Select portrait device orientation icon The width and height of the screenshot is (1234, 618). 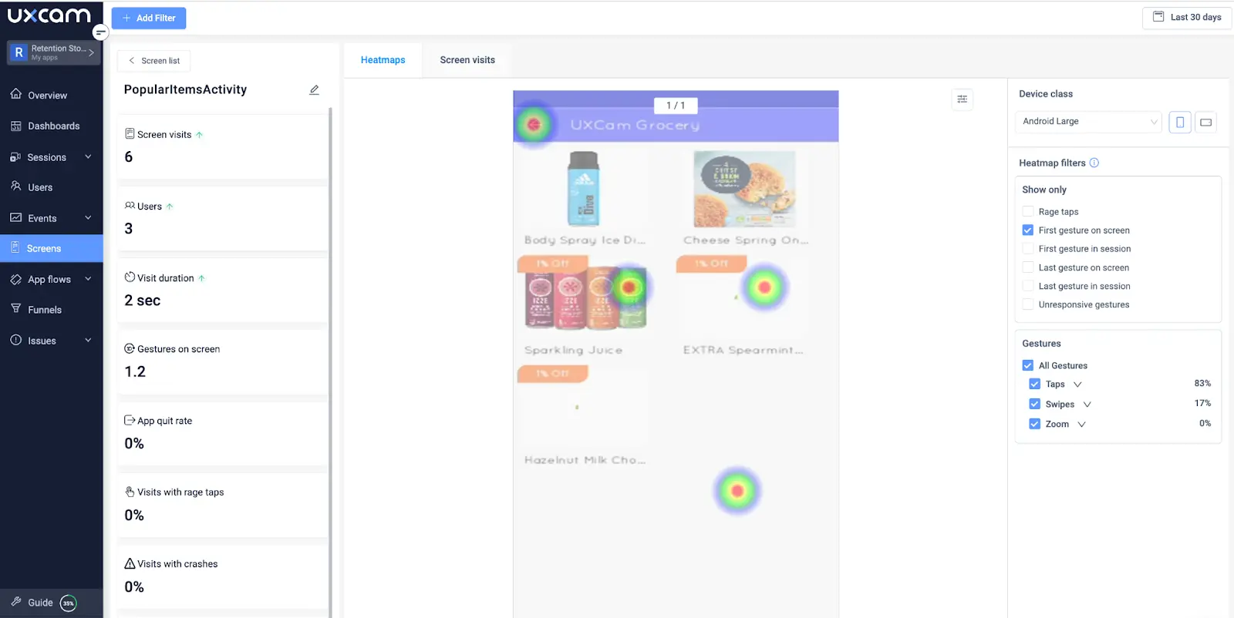point(1180,122)
